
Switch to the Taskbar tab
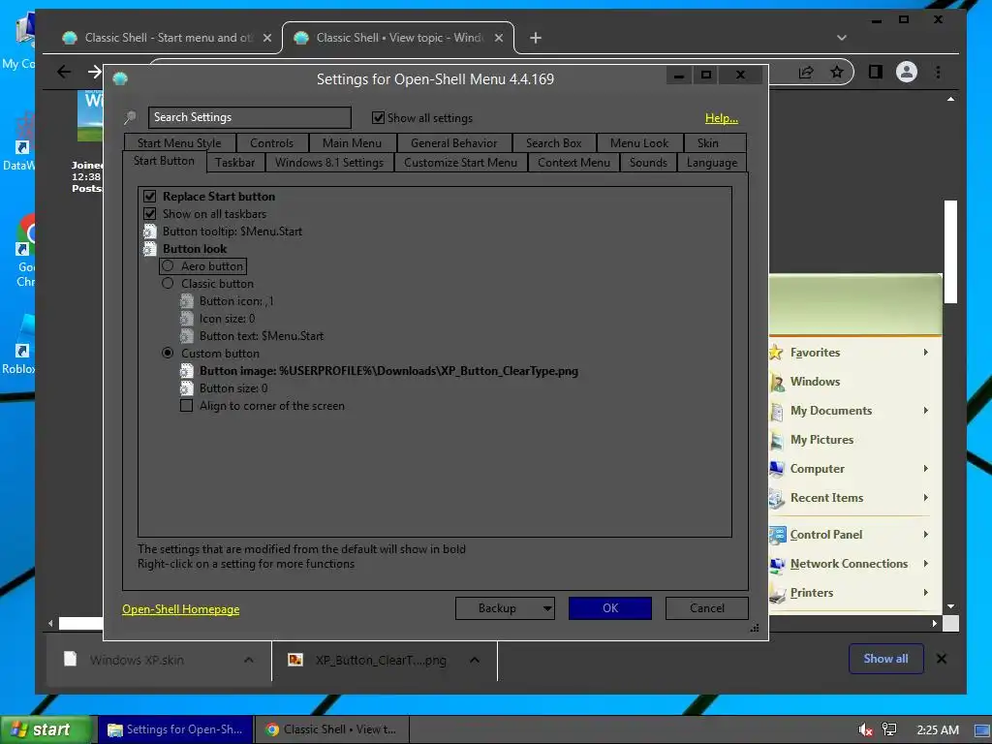click(235, 163)
